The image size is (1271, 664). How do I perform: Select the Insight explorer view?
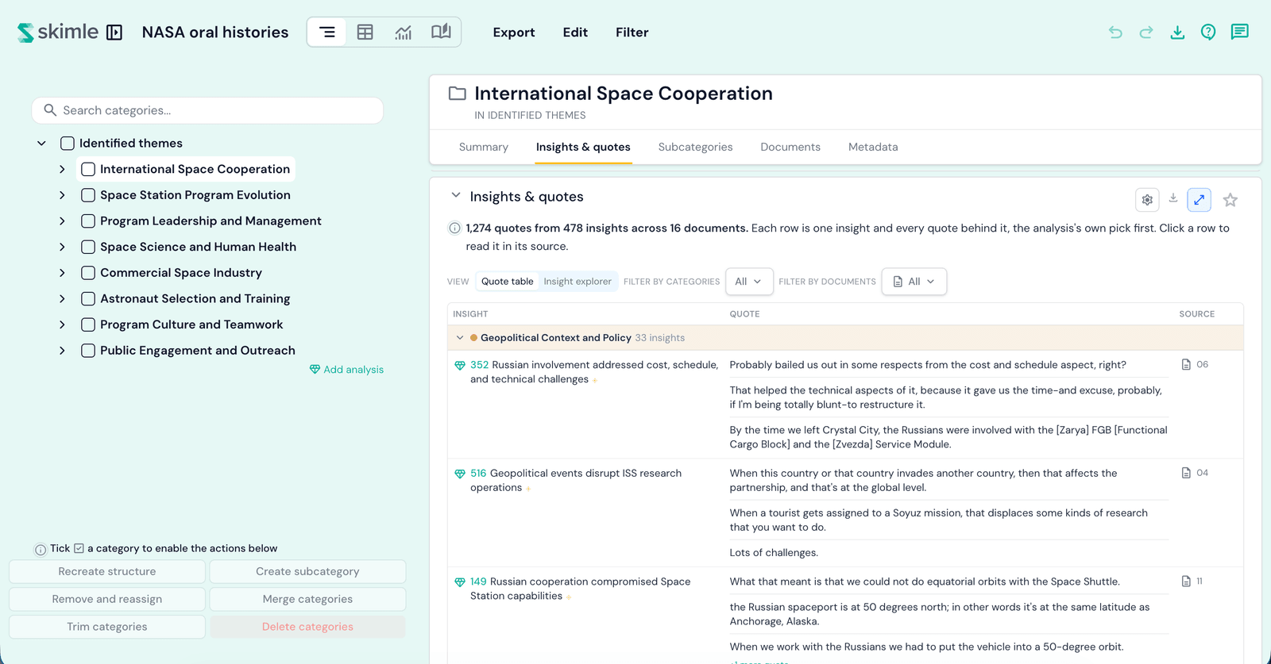578,282
